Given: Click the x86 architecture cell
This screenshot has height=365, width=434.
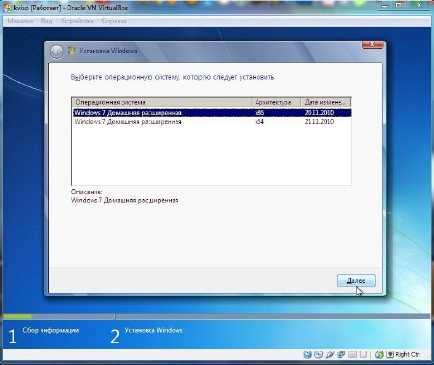Looking at the screenshot, I should [259, 113].
